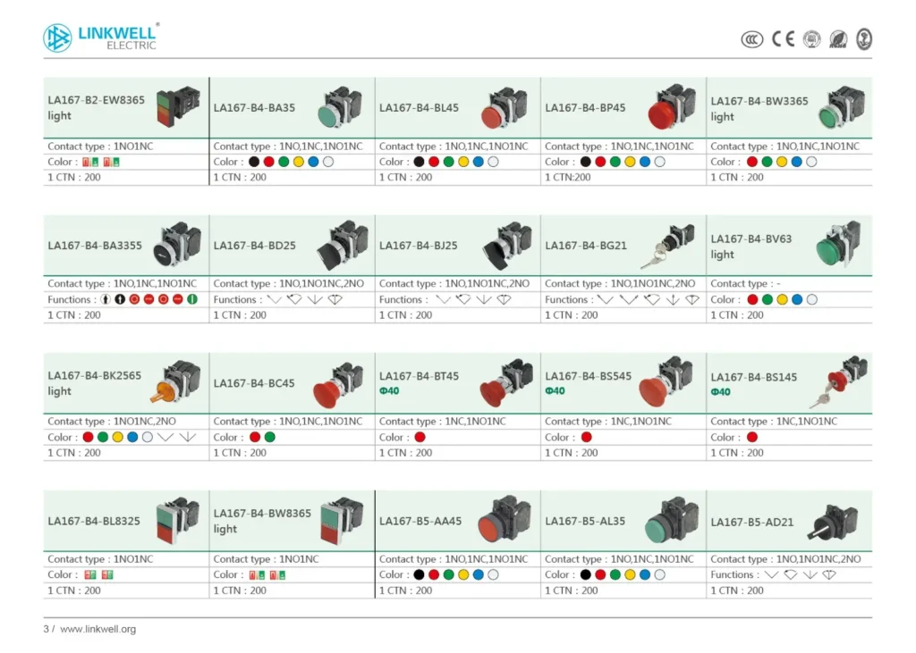The width and height of the screenshot is (916, 653).
Task: Open the LA167-B4-BK2565 orange illuminated selector image
Action: point(175,382)
